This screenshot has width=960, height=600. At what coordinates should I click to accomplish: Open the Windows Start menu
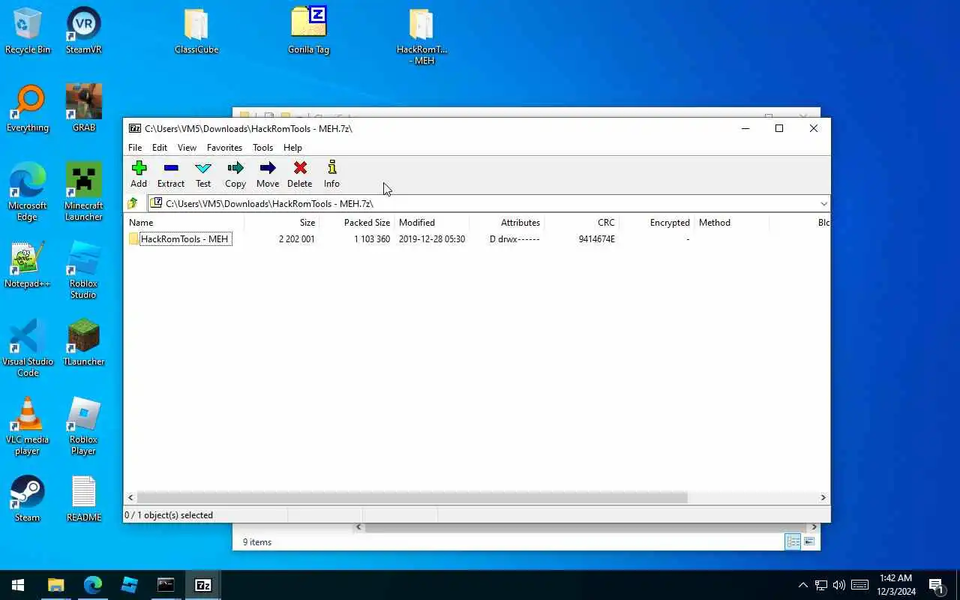[18, 585]
